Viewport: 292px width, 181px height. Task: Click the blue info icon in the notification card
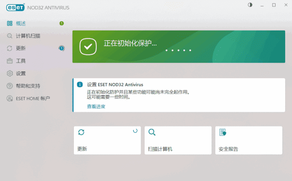coord(80,85)
